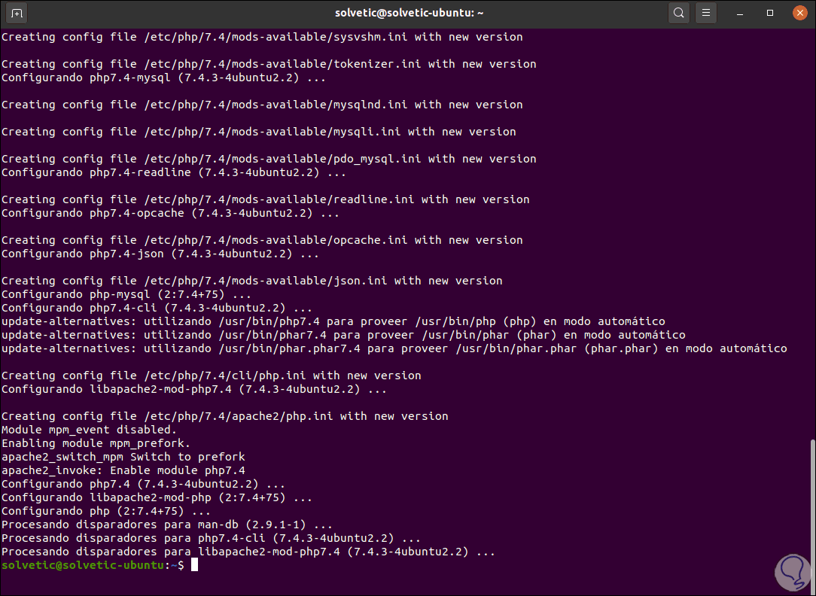Viewport: 816px width, 596px height.
Task: Open a new terminal tab
Action: click(17, 13)
